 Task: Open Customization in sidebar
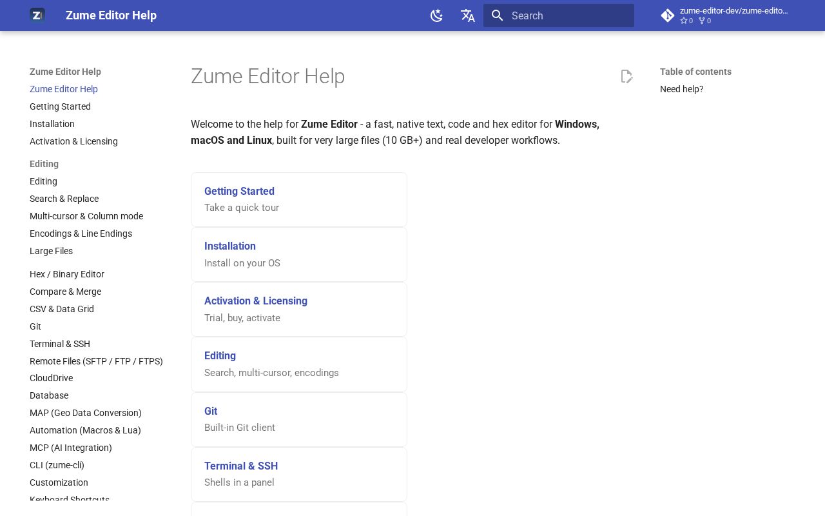59,482
